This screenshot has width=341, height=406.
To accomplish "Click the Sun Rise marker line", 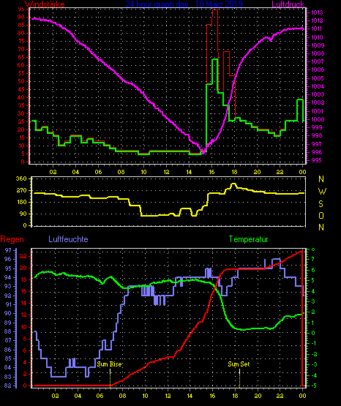I will click(x=110, y=377).
